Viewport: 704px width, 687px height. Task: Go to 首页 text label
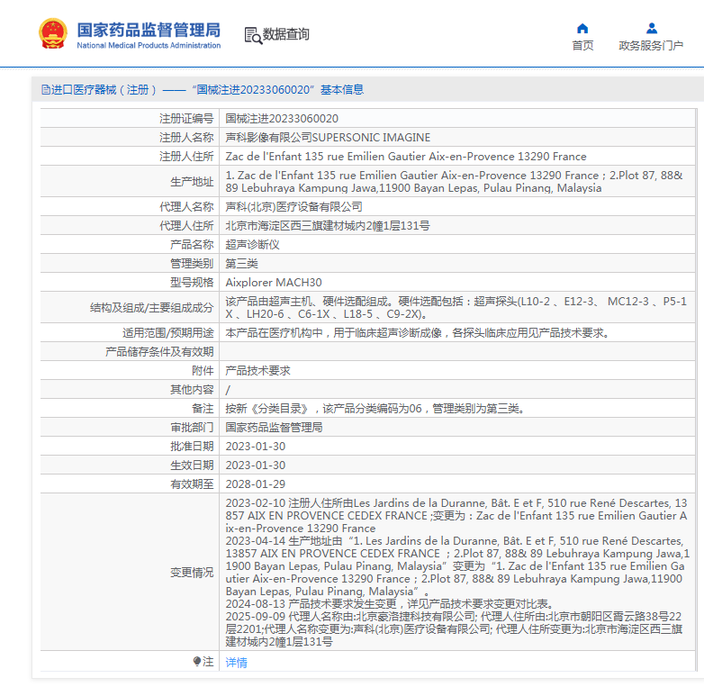pos(582,46)
